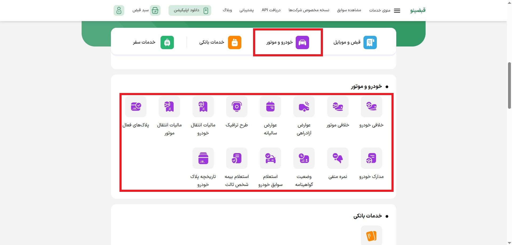Open مالیات انتقال خودرو service
The height and width of the screenshot is (245, 512).
click(203, 106)
